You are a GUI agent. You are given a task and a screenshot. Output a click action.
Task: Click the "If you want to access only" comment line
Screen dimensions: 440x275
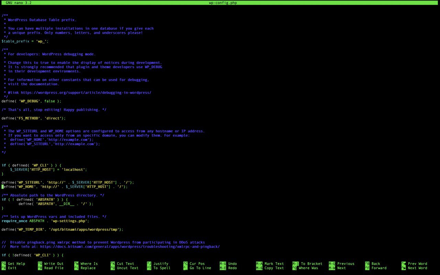[x=99, y=135]
